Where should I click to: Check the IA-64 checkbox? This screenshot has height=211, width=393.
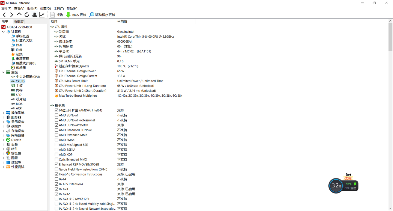click(x=56, y=179)
